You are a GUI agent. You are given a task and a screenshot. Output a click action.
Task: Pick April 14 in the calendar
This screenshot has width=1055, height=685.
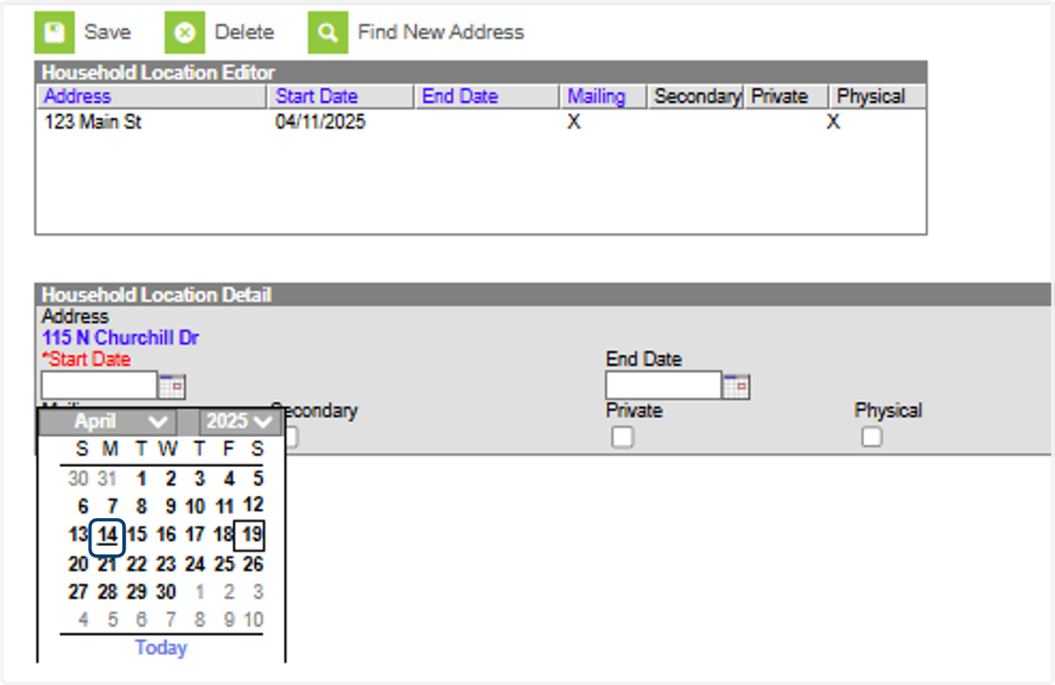click(107, 536)
